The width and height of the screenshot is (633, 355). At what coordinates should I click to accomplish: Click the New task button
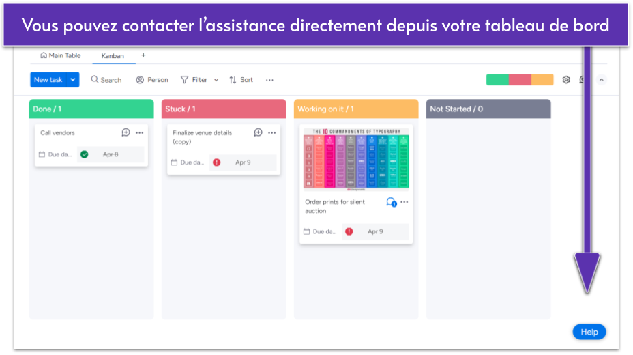48,80
